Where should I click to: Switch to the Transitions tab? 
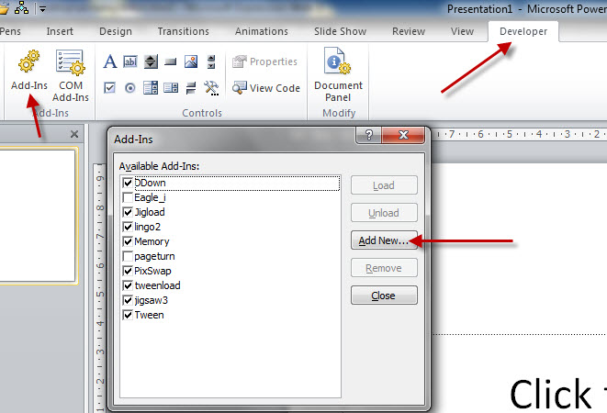[x=183, y=31]
